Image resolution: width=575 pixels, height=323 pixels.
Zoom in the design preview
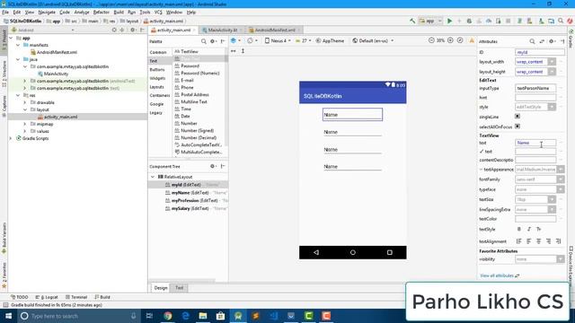coord(450,40)
